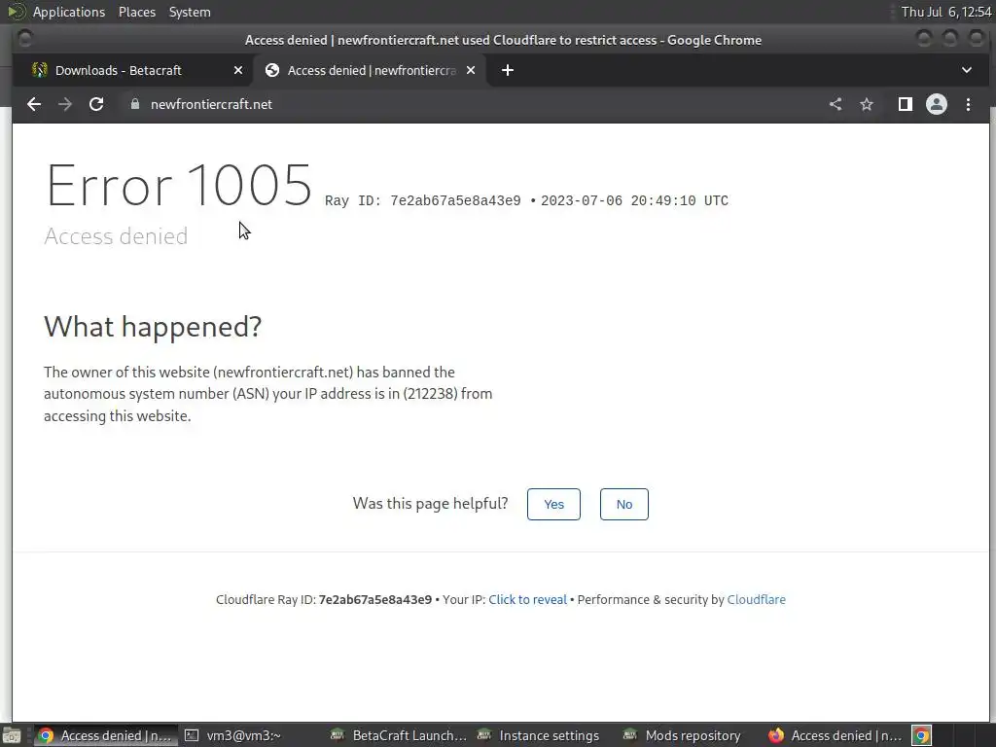Bookmark this page with the star
996x747 pixels.
tap(867, 104)
